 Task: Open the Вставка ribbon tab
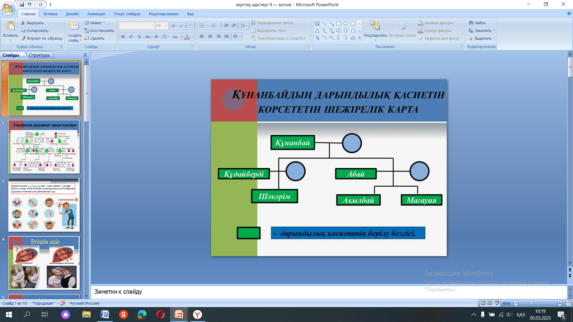point(50,14)
